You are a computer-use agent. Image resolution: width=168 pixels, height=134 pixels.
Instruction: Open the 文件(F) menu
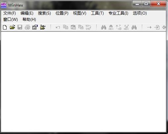click(x=10, y=13)
